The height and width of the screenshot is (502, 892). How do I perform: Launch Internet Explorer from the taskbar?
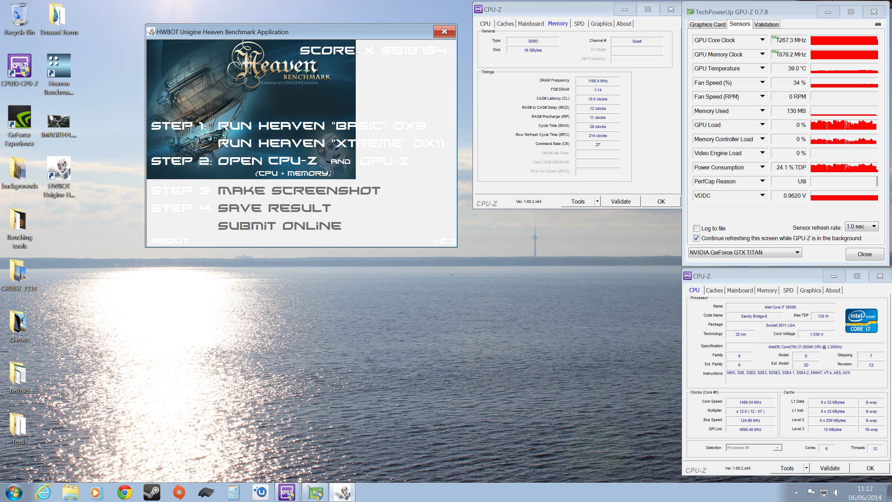(44, 493)
